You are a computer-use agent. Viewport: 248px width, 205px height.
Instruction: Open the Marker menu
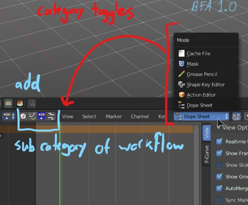point(114,116)
